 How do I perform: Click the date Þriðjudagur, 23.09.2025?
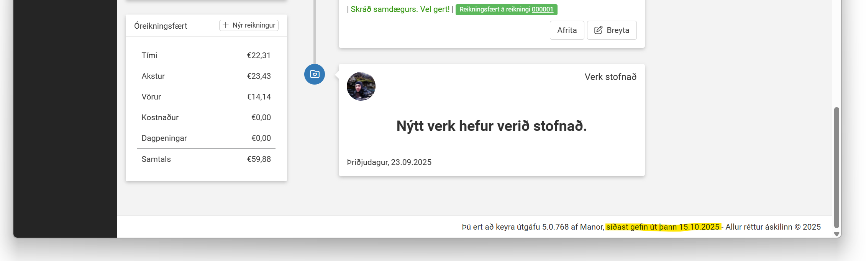point(389,162)
